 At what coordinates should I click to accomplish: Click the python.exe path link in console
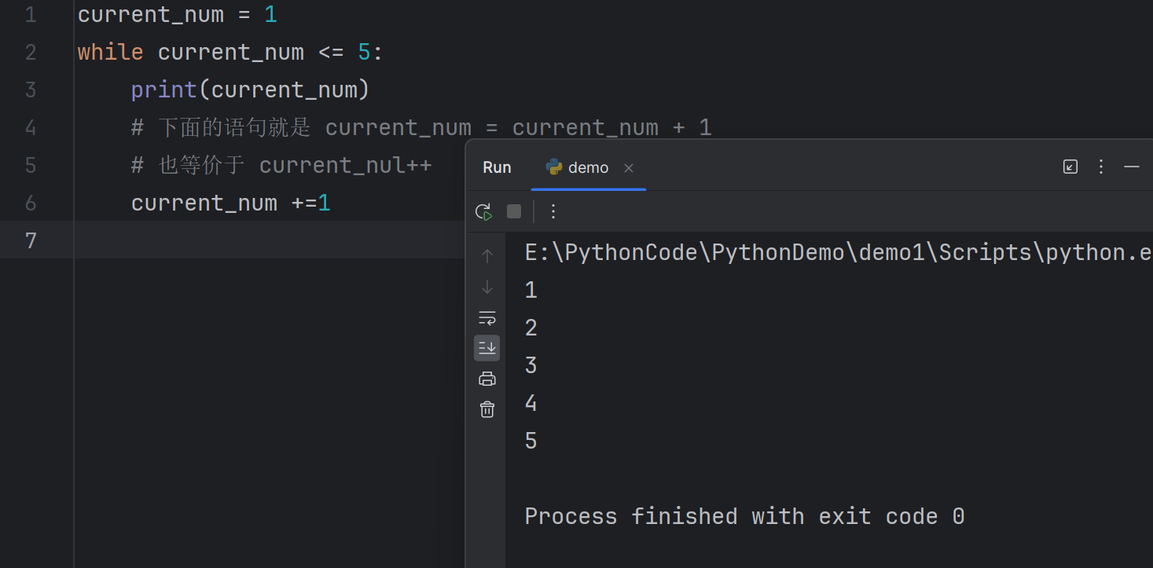[x=838, y=252]
